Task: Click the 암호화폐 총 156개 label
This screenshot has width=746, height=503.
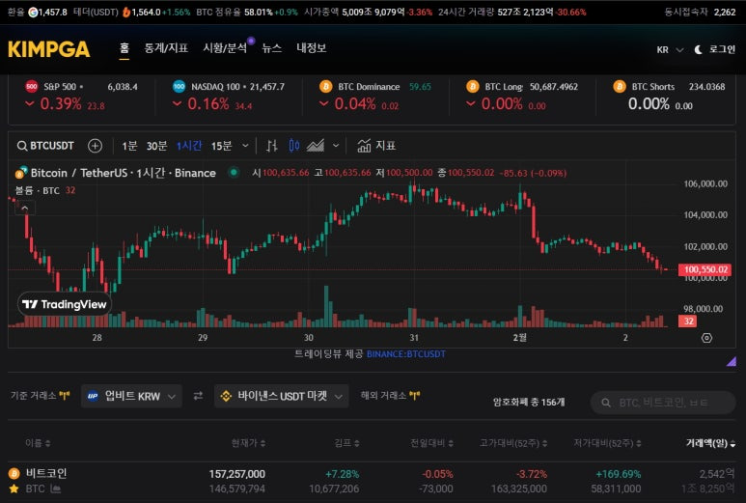Action: (x=529, y=403)
